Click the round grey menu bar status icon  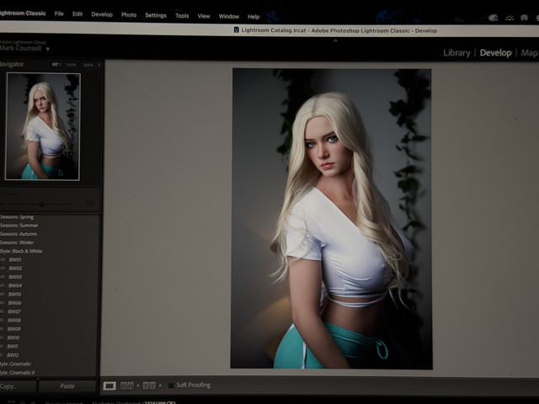[524, 18]
